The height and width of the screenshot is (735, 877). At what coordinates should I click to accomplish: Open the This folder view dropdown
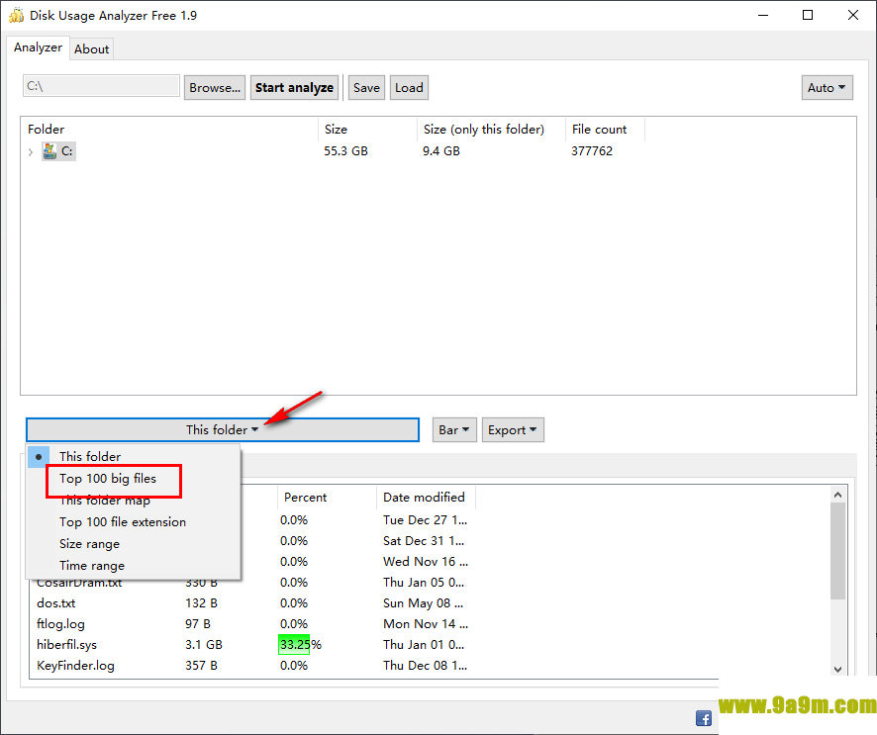click(223, 429)
